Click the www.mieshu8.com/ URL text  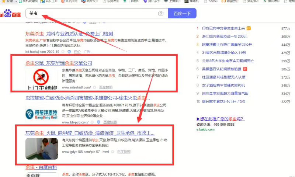(76, 87)
